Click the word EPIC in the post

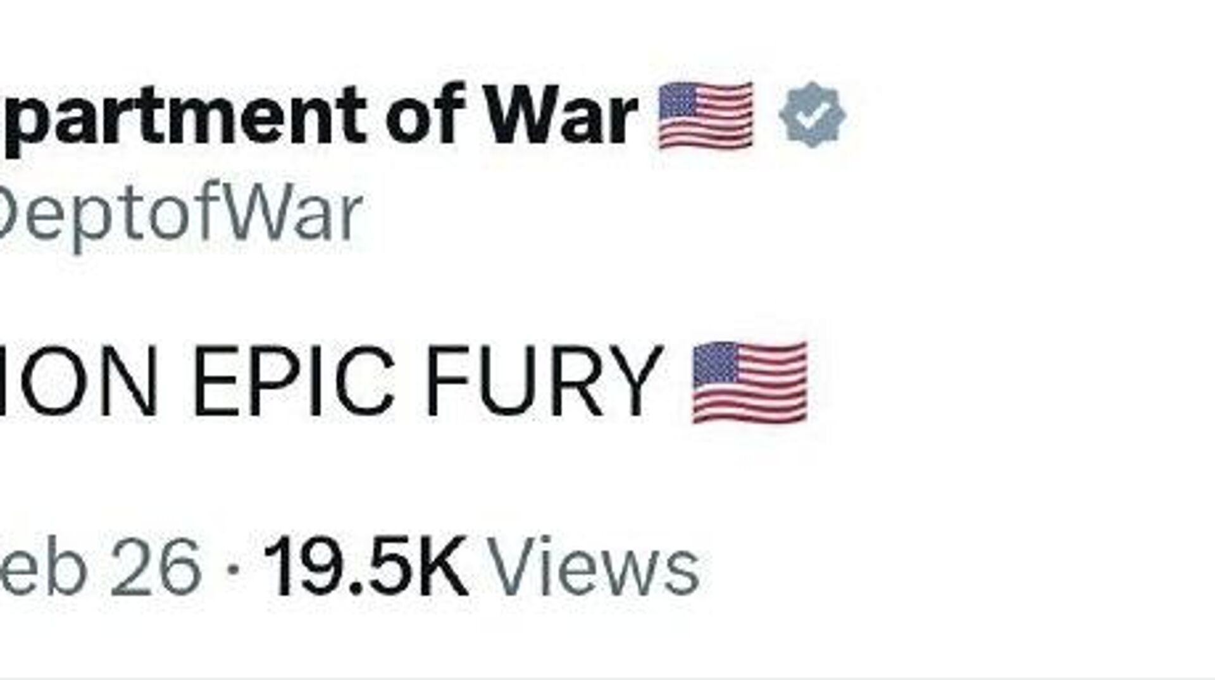point(294,383)
